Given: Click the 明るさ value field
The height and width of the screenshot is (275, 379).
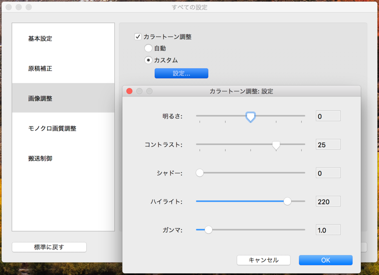Looking at the screenshot, I should pos(328,116).
